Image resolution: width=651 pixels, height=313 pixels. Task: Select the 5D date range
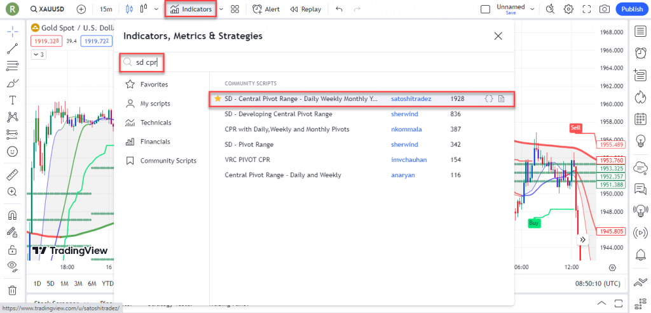51,284
